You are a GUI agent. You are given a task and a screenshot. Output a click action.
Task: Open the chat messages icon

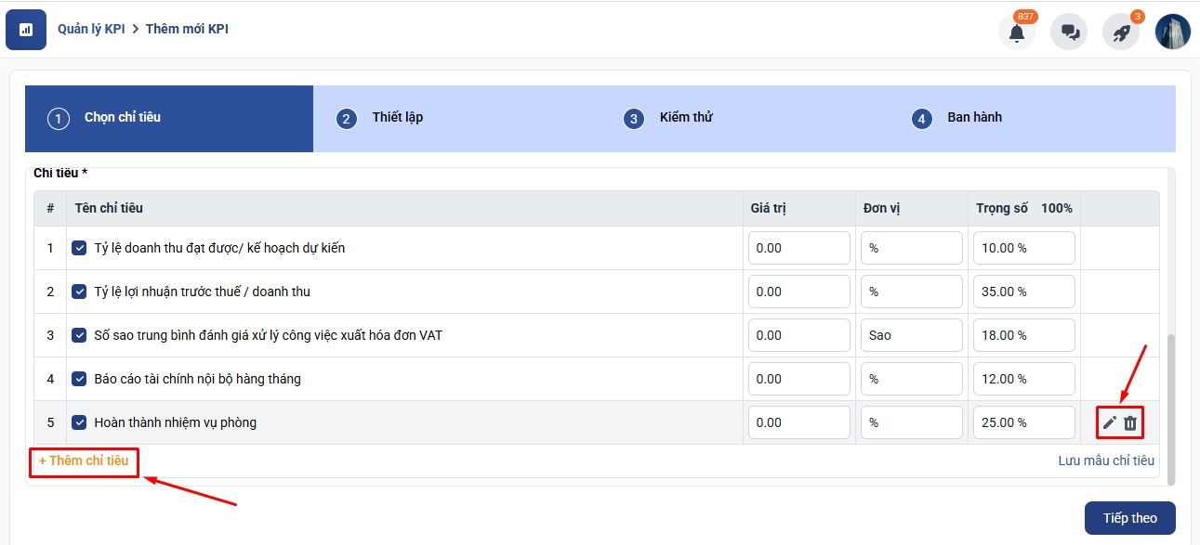[x=1069, y=32]
